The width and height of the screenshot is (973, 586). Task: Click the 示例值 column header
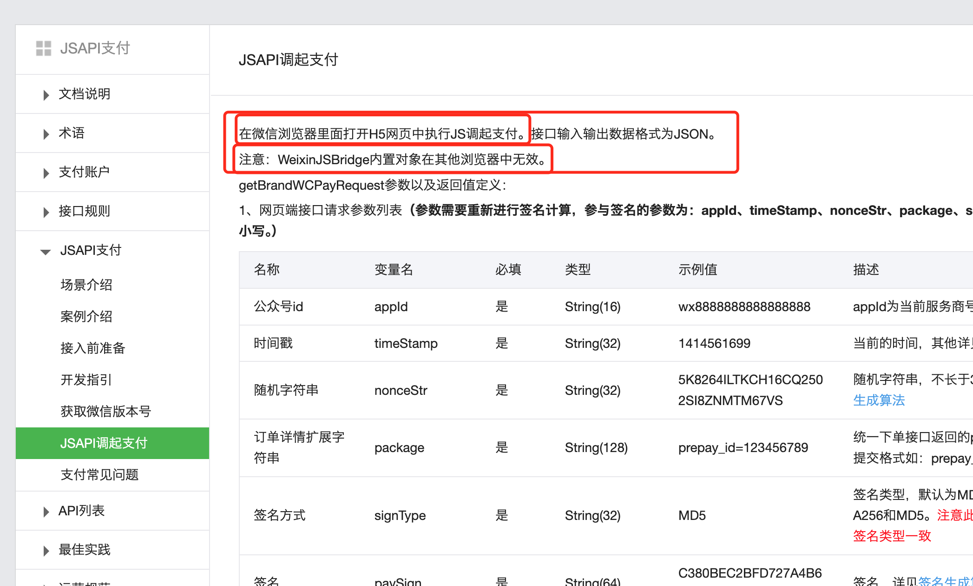click(x=697, y=270)
